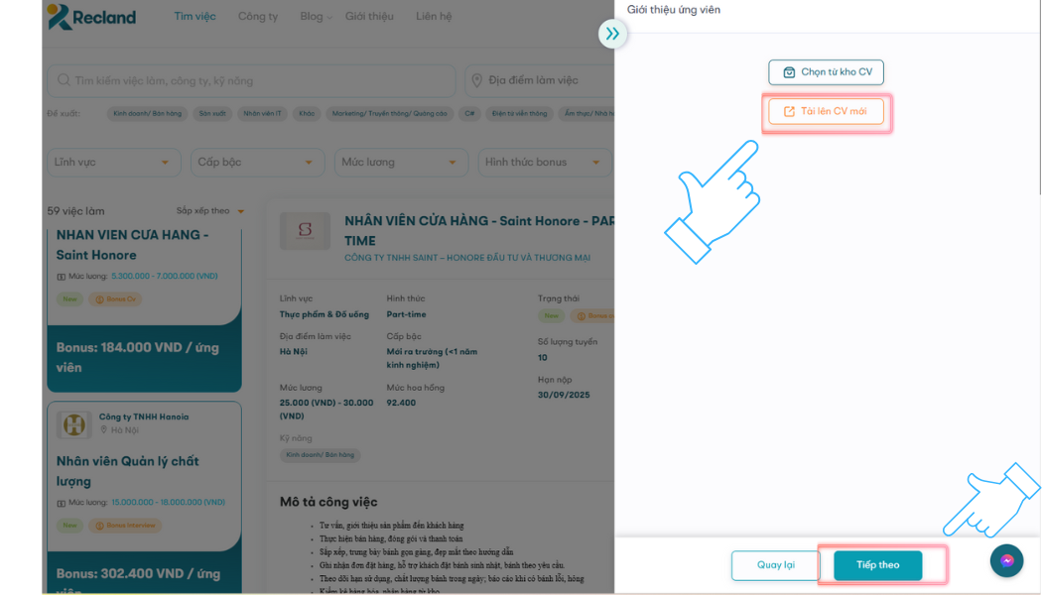
Task: Click the salary 5.300.000 - 7.000.000 (VND)
Action: (164, 277)
